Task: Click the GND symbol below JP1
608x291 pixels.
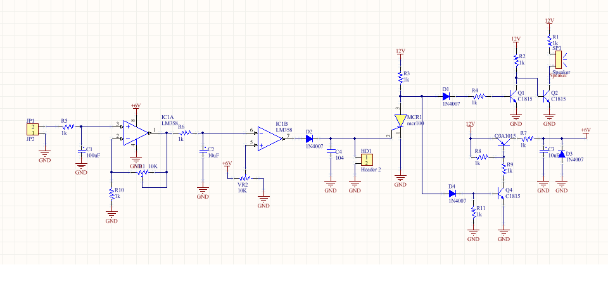Action: (44, 154)
